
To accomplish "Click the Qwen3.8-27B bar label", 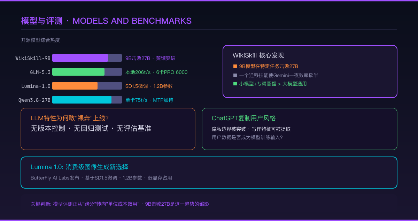I will 34,100.
